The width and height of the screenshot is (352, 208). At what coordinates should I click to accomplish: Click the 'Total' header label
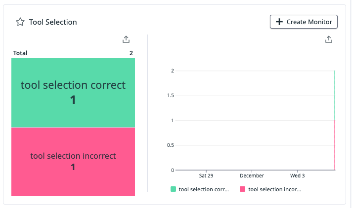point(20,53)
